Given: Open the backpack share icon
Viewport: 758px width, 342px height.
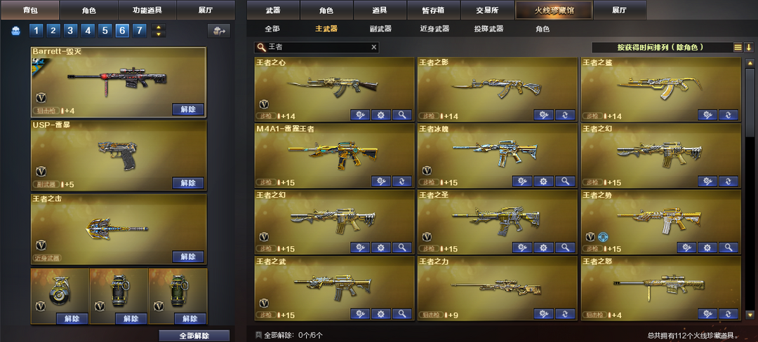Looking at the screenshot, I should [x=219, y=32].
